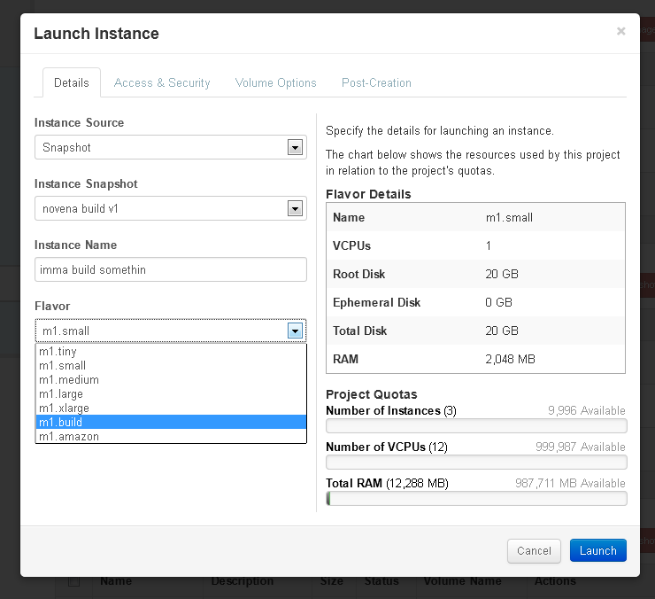The width and height of the screenshot is (655, 599).
Task: Click the Cancel button
Action: coord(534,551)
